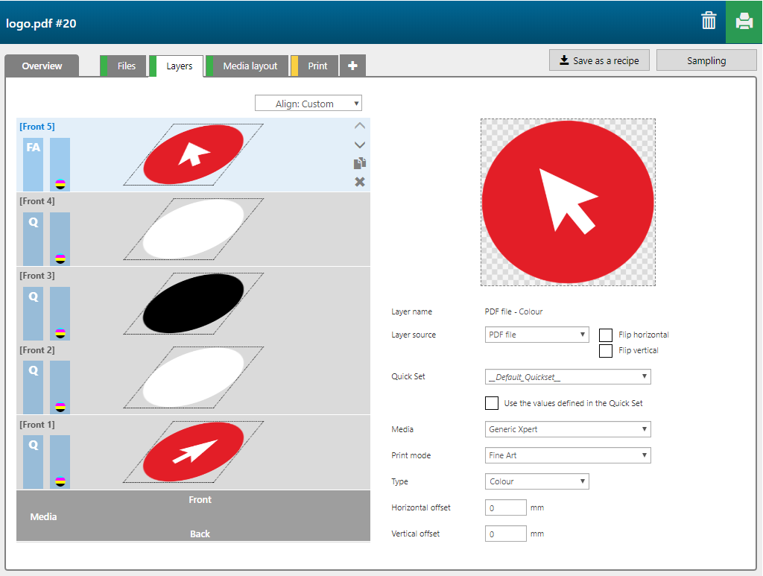Delete Front 5 layer with X icon

coord(360,182)
